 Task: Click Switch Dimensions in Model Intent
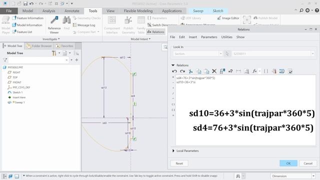tap(162, 25)
